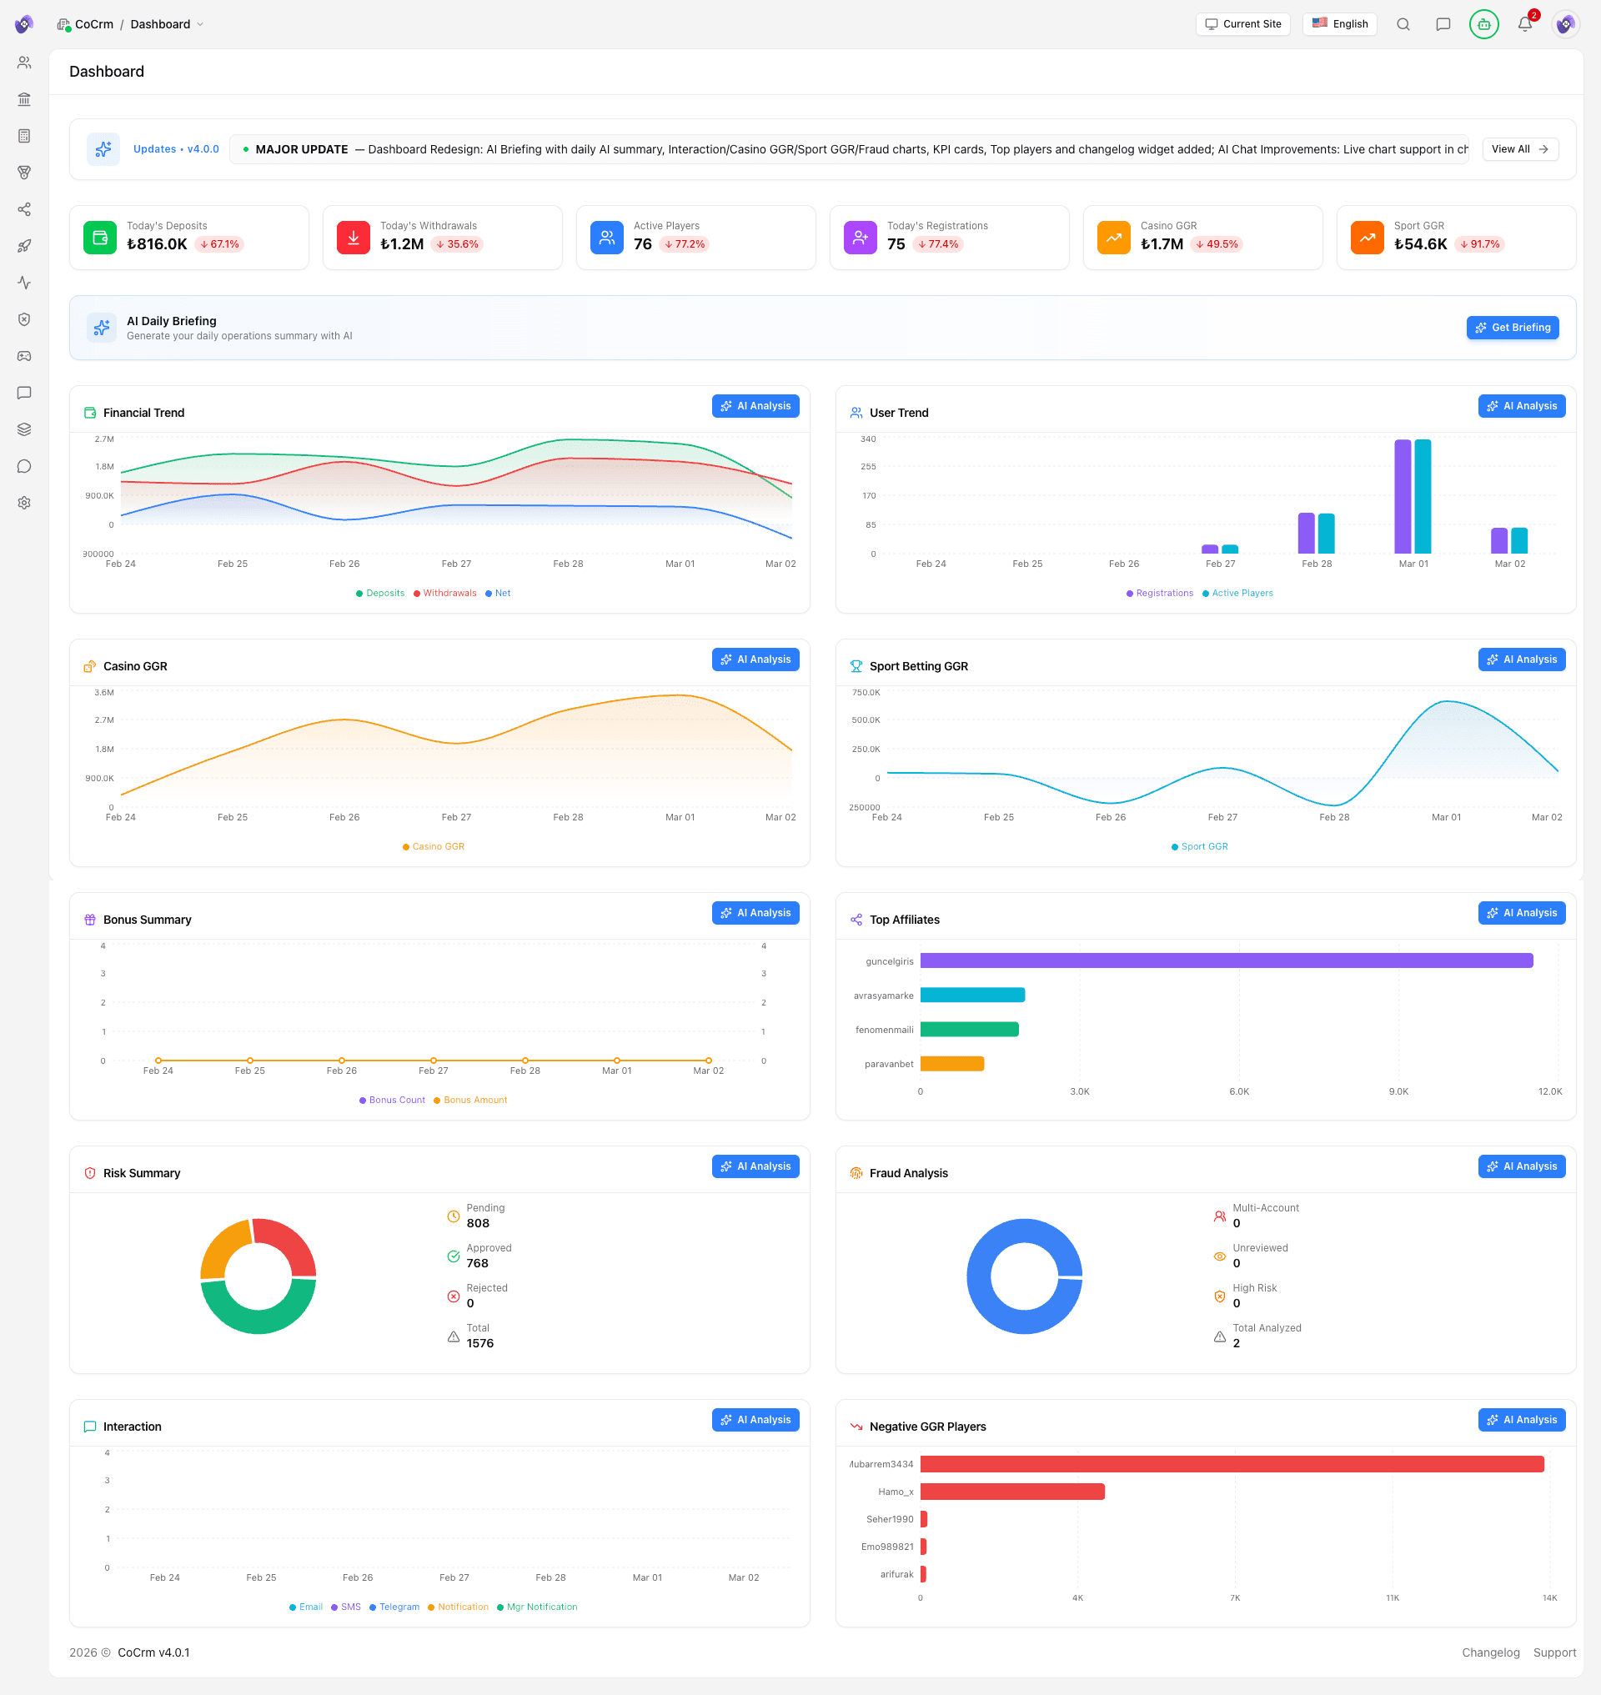This screenshot has width=1601, height=1695.
Task: Click the profile avatar in the top right
Action: 1564,24
